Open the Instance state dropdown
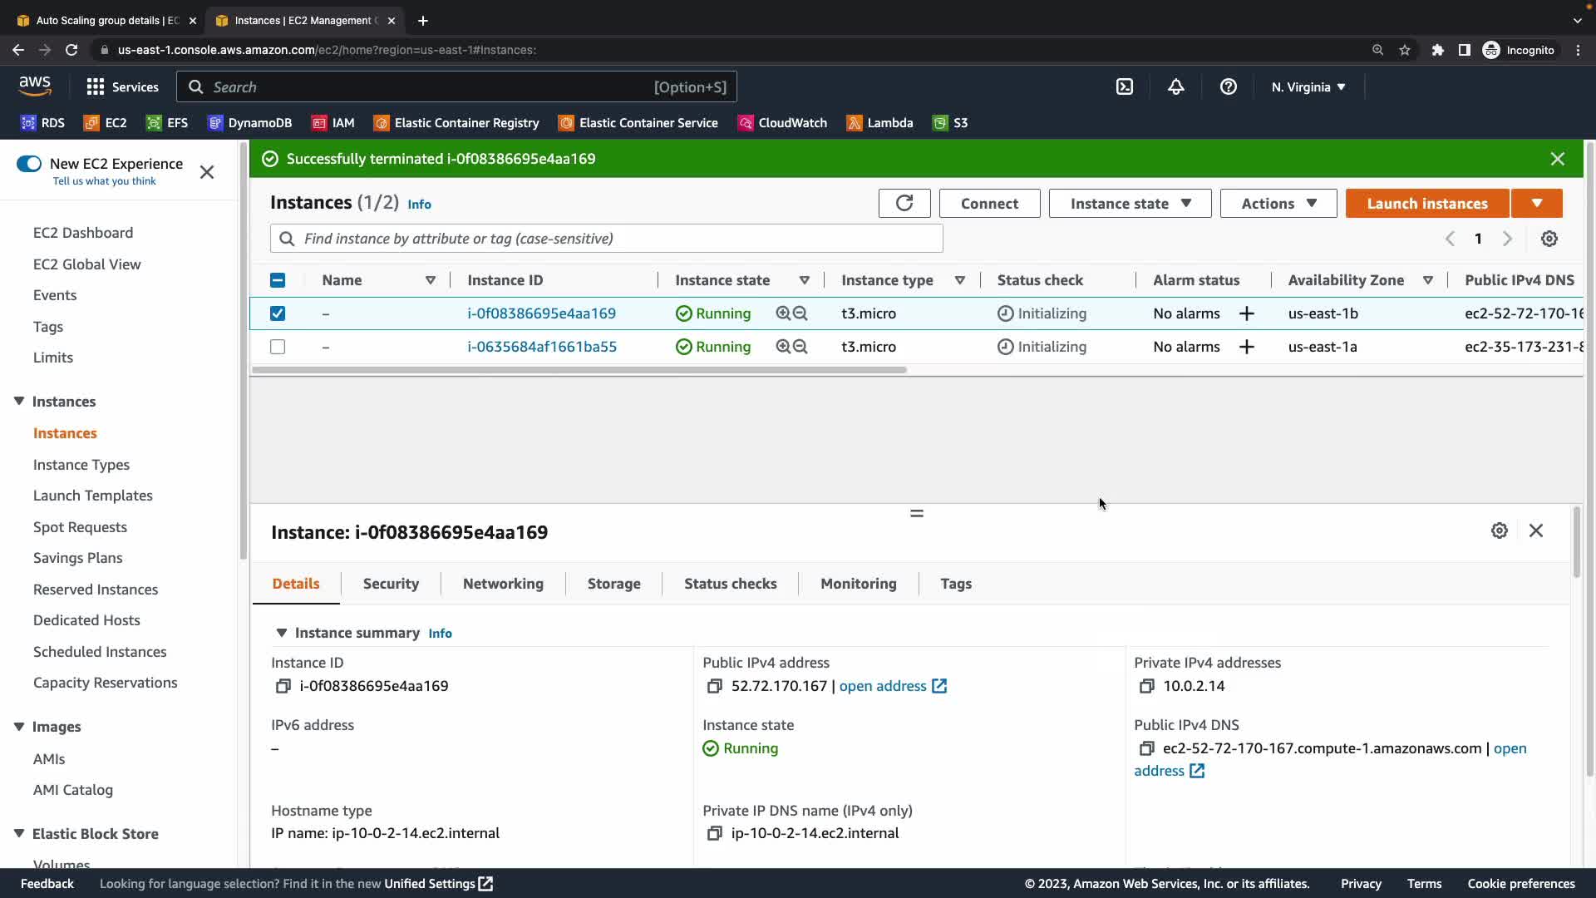1596x898 pixels. (x=1130, y=203)
